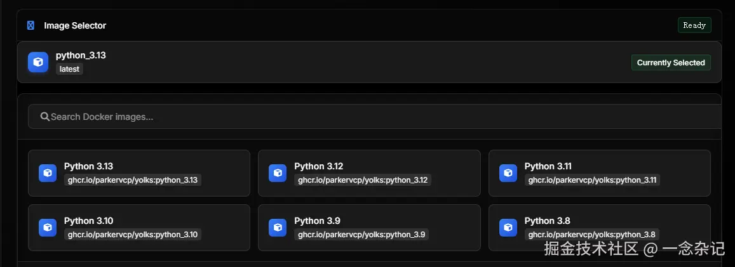Click the ghcr.io yolks:python_3.10 image path
The image size is (735, 267).
point(133,235)
